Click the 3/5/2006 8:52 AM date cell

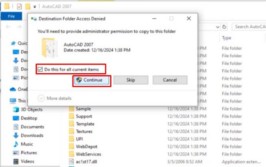[x=185, y=162]
